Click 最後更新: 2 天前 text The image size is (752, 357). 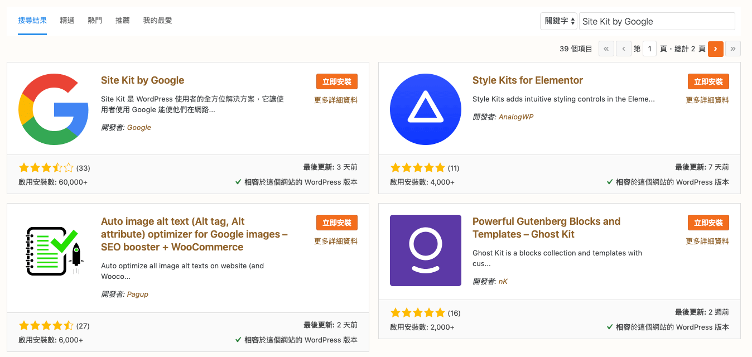point(330,325)
